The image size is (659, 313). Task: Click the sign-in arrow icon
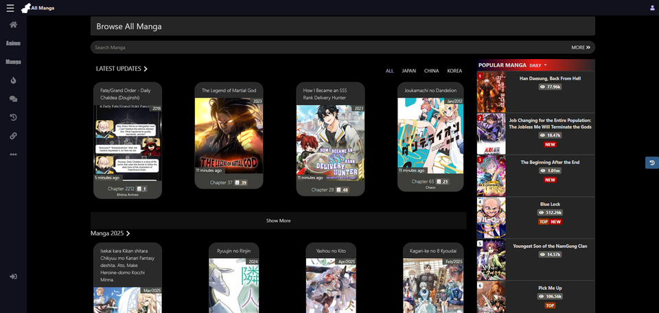click(x=14, y=277)
